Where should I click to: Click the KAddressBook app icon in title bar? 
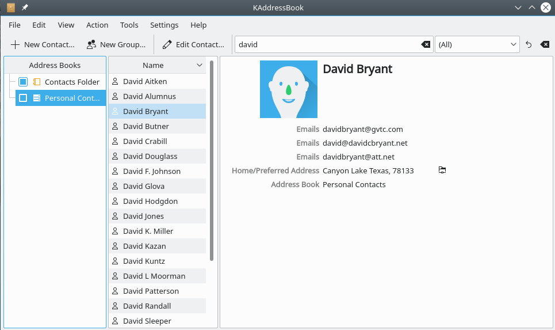tap(11, 7)
